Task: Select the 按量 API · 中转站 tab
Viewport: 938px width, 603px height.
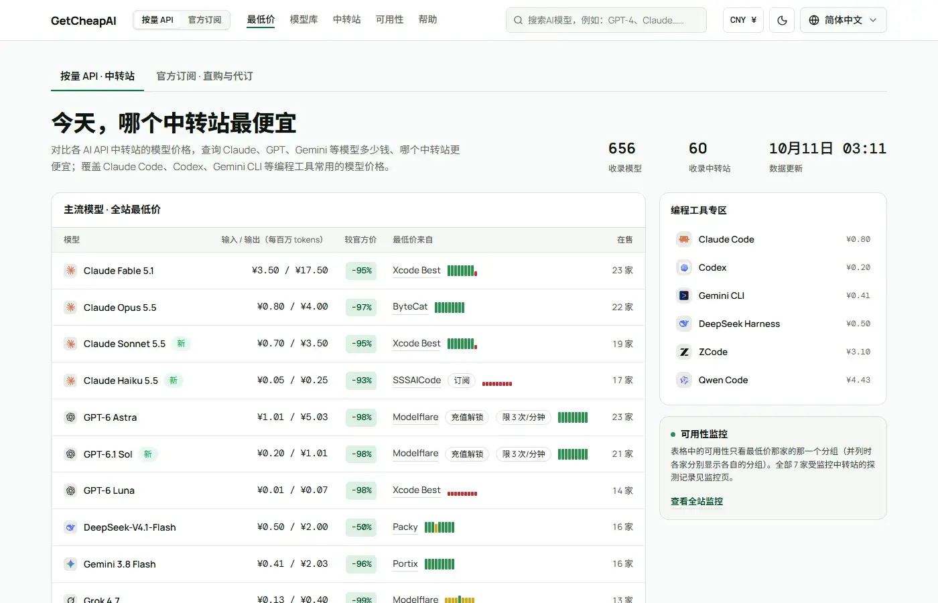Action: coord(97,76)
